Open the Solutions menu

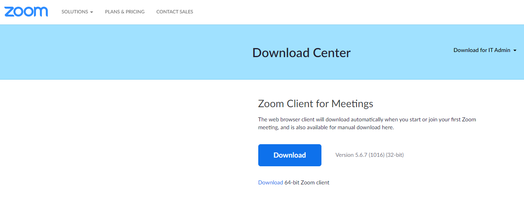coord(75,12)
